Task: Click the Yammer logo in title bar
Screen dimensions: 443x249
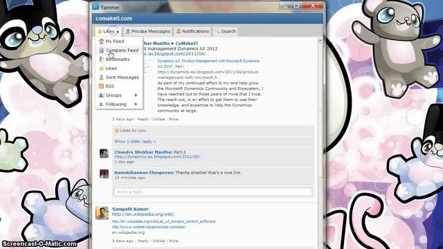Action: (96, 8)
